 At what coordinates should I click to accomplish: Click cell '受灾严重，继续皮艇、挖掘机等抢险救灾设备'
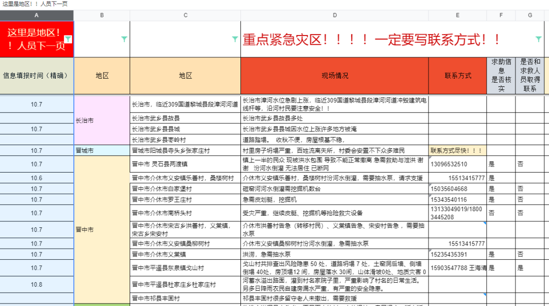(x=334, y=213)
